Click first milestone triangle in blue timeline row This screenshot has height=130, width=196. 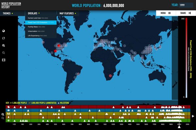(15, 110)
